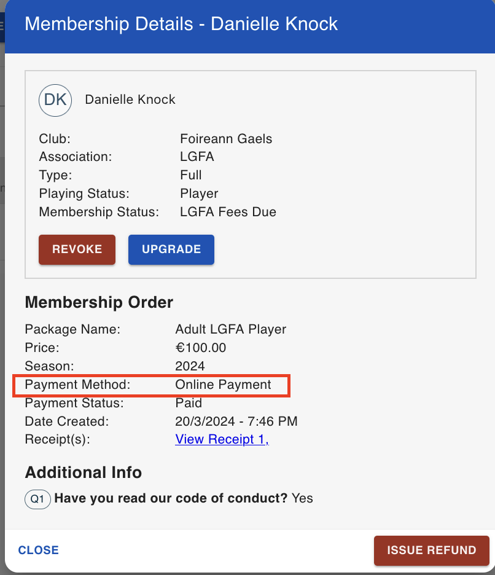495x575 pixels.
Task: Revoke Danielle Knock's membership
Action: coord(77,249)
